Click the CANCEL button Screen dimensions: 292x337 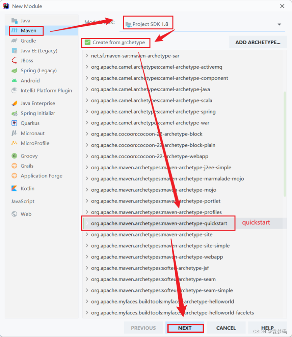pyautogui.click(x=226, y=328)
